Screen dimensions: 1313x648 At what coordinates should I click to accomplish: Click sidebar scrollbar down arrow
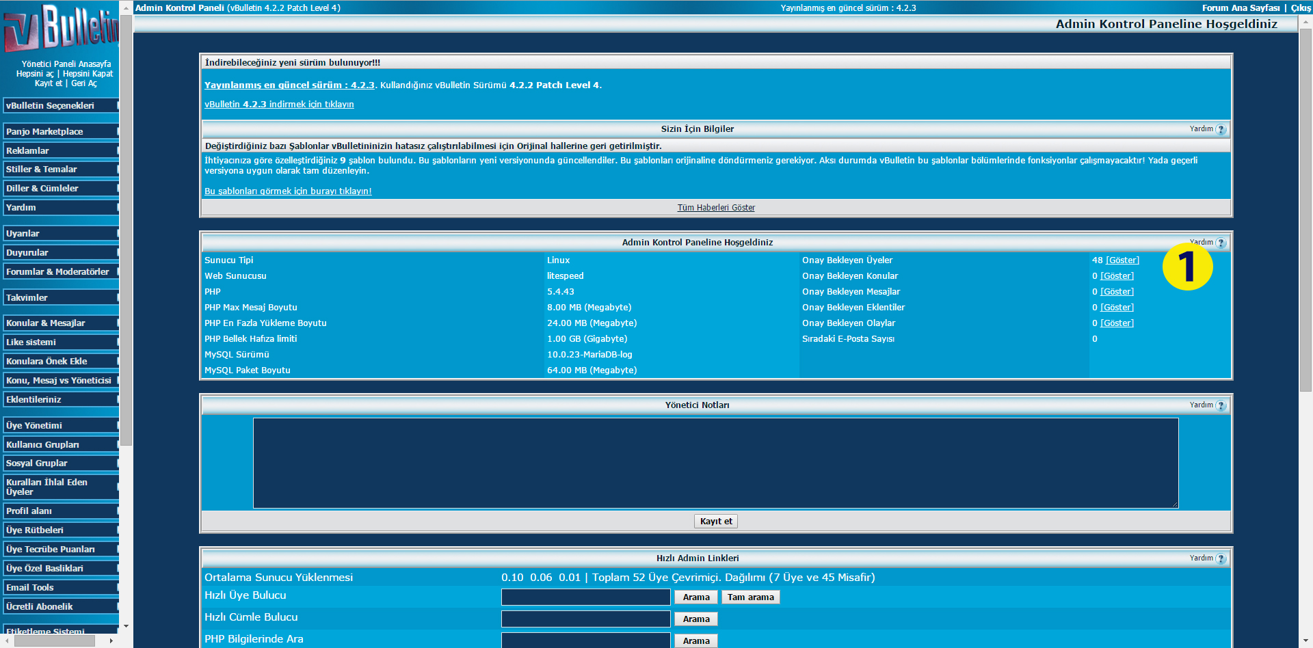(126, 625)
